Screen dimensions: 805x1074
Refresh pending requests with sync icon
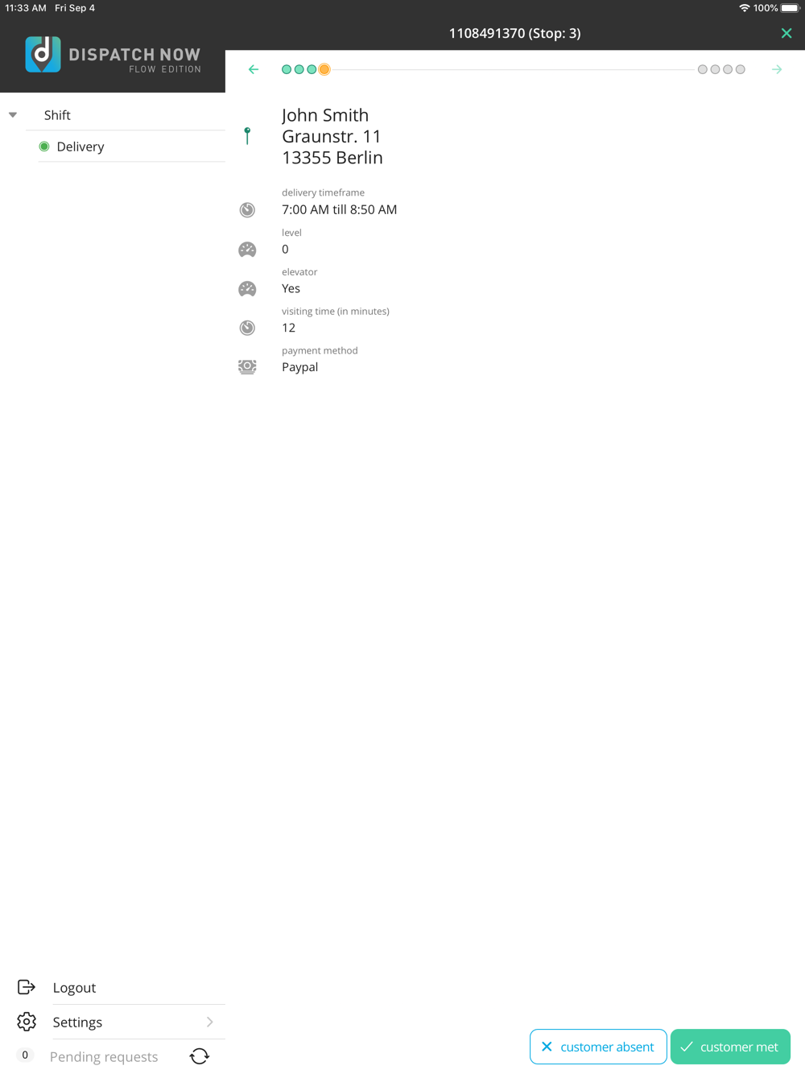(x=200, y=1056)
